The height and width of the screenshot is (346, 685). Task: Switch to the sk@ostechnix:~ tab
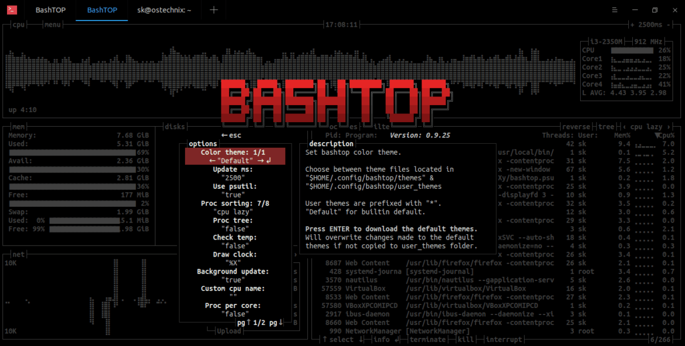[x=165, y=10]
